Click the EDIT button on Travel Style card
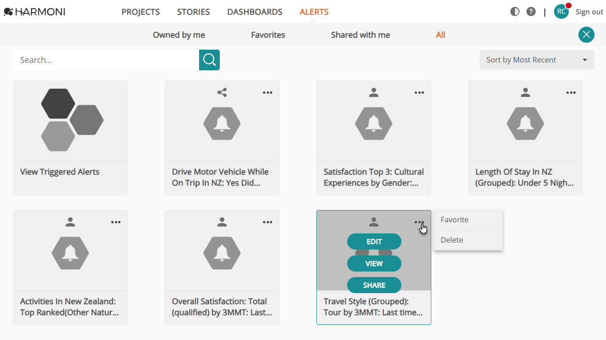606x340 pixels. coord(374,242)
